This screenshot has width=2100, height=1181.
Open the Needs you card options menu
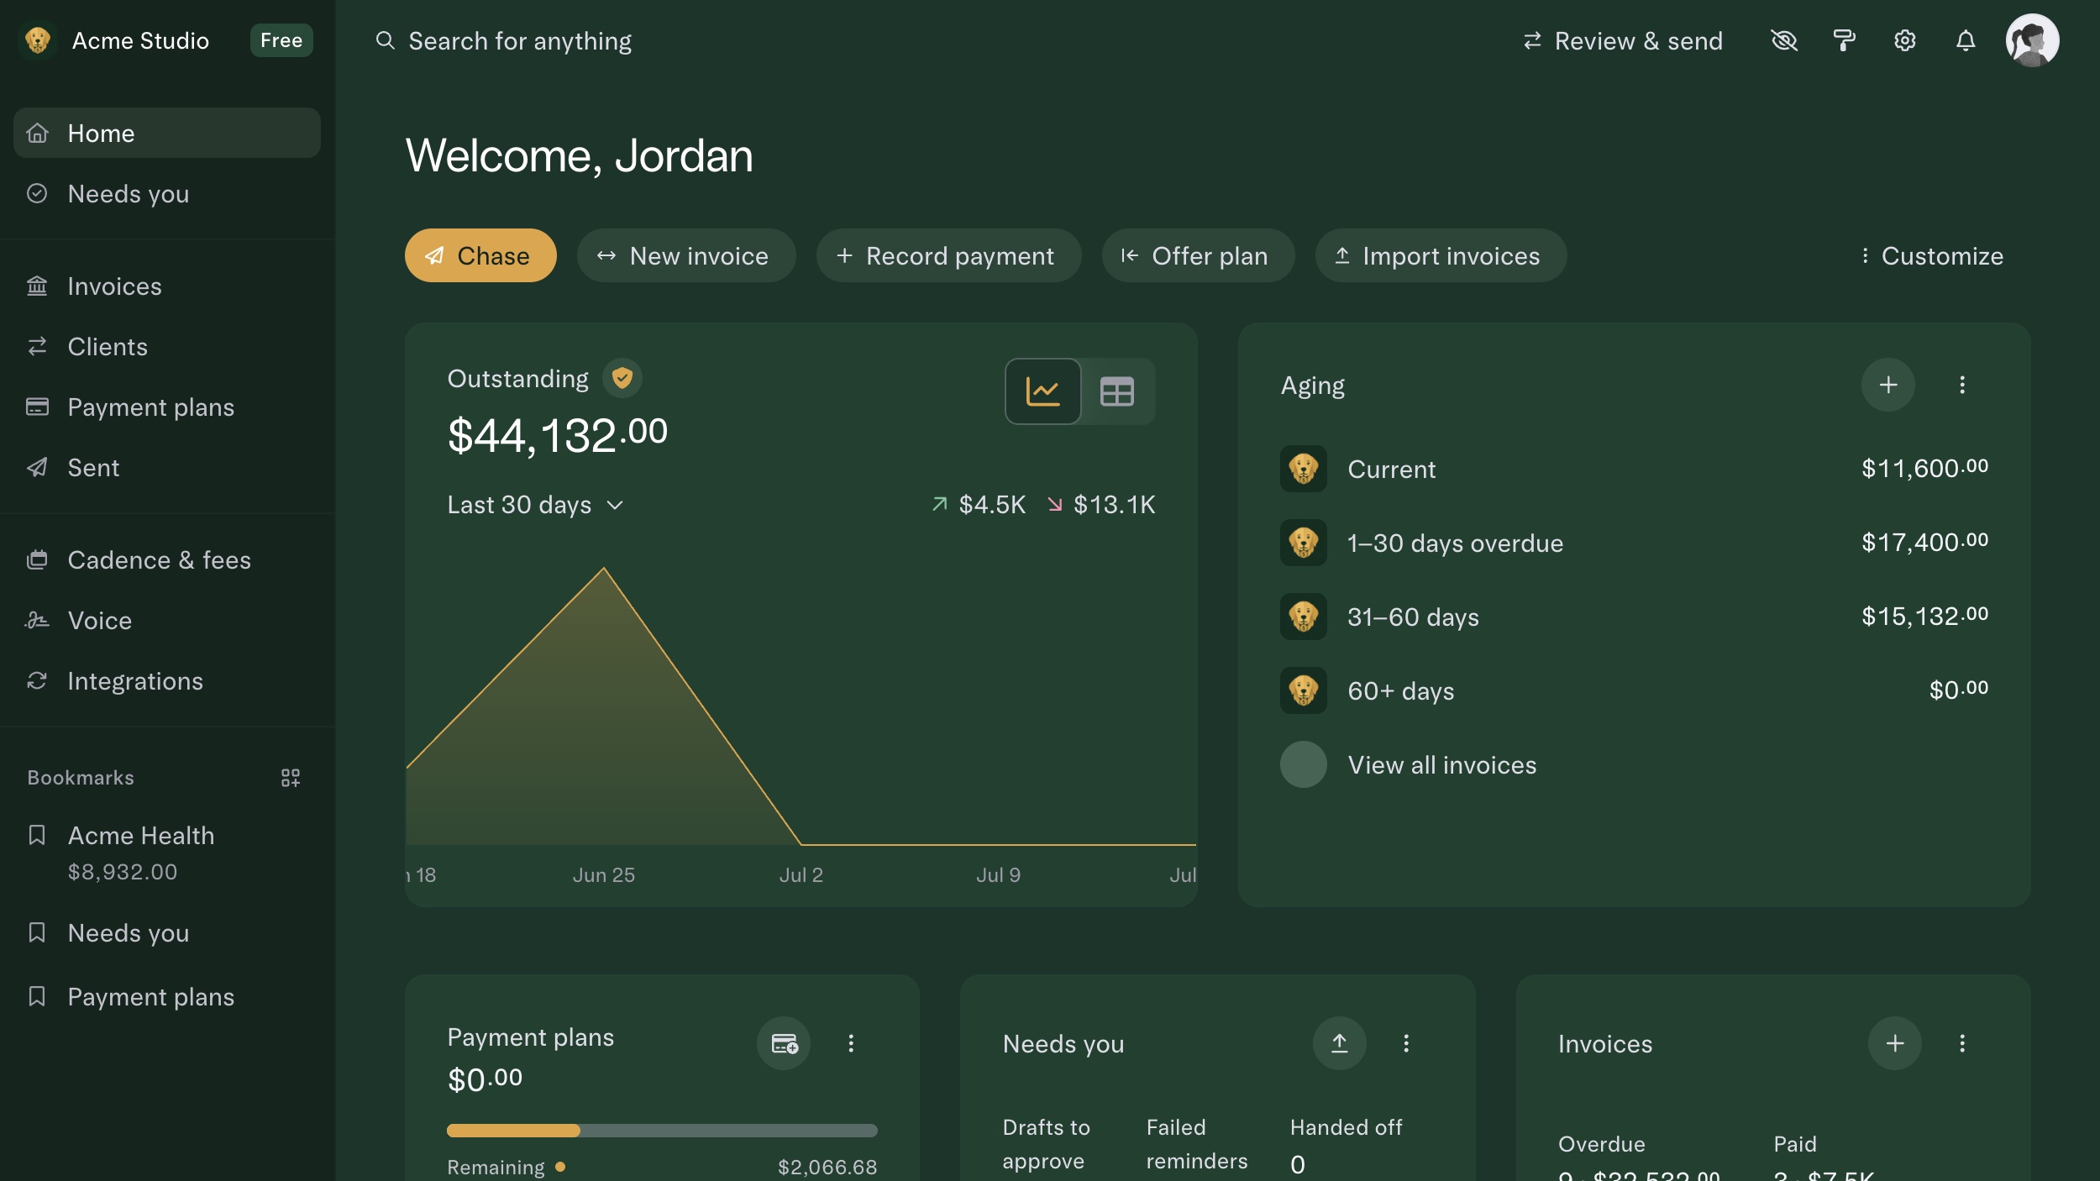(1406, 1043)
